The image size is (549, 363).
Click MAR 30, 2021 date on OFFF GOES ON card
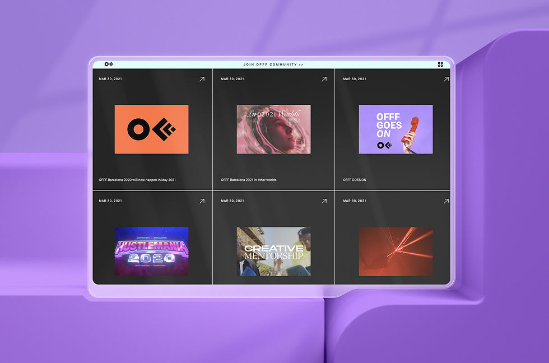(x=355, y=79)
